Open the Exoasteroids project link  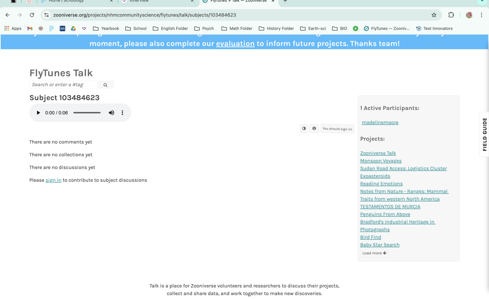pyautogui.click(x=375, y=176)
